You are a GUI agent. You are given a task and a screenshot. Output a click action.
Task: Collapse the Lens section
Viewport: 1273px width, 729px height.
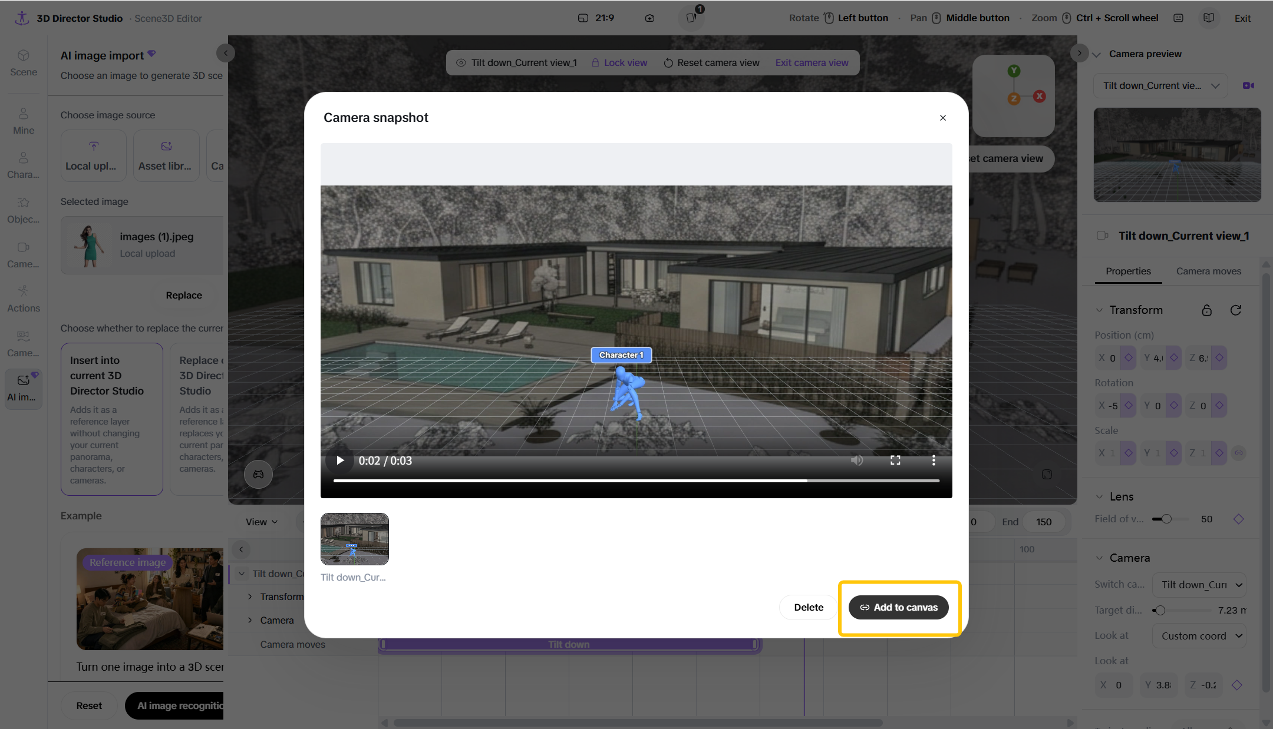pos(1099,497)
